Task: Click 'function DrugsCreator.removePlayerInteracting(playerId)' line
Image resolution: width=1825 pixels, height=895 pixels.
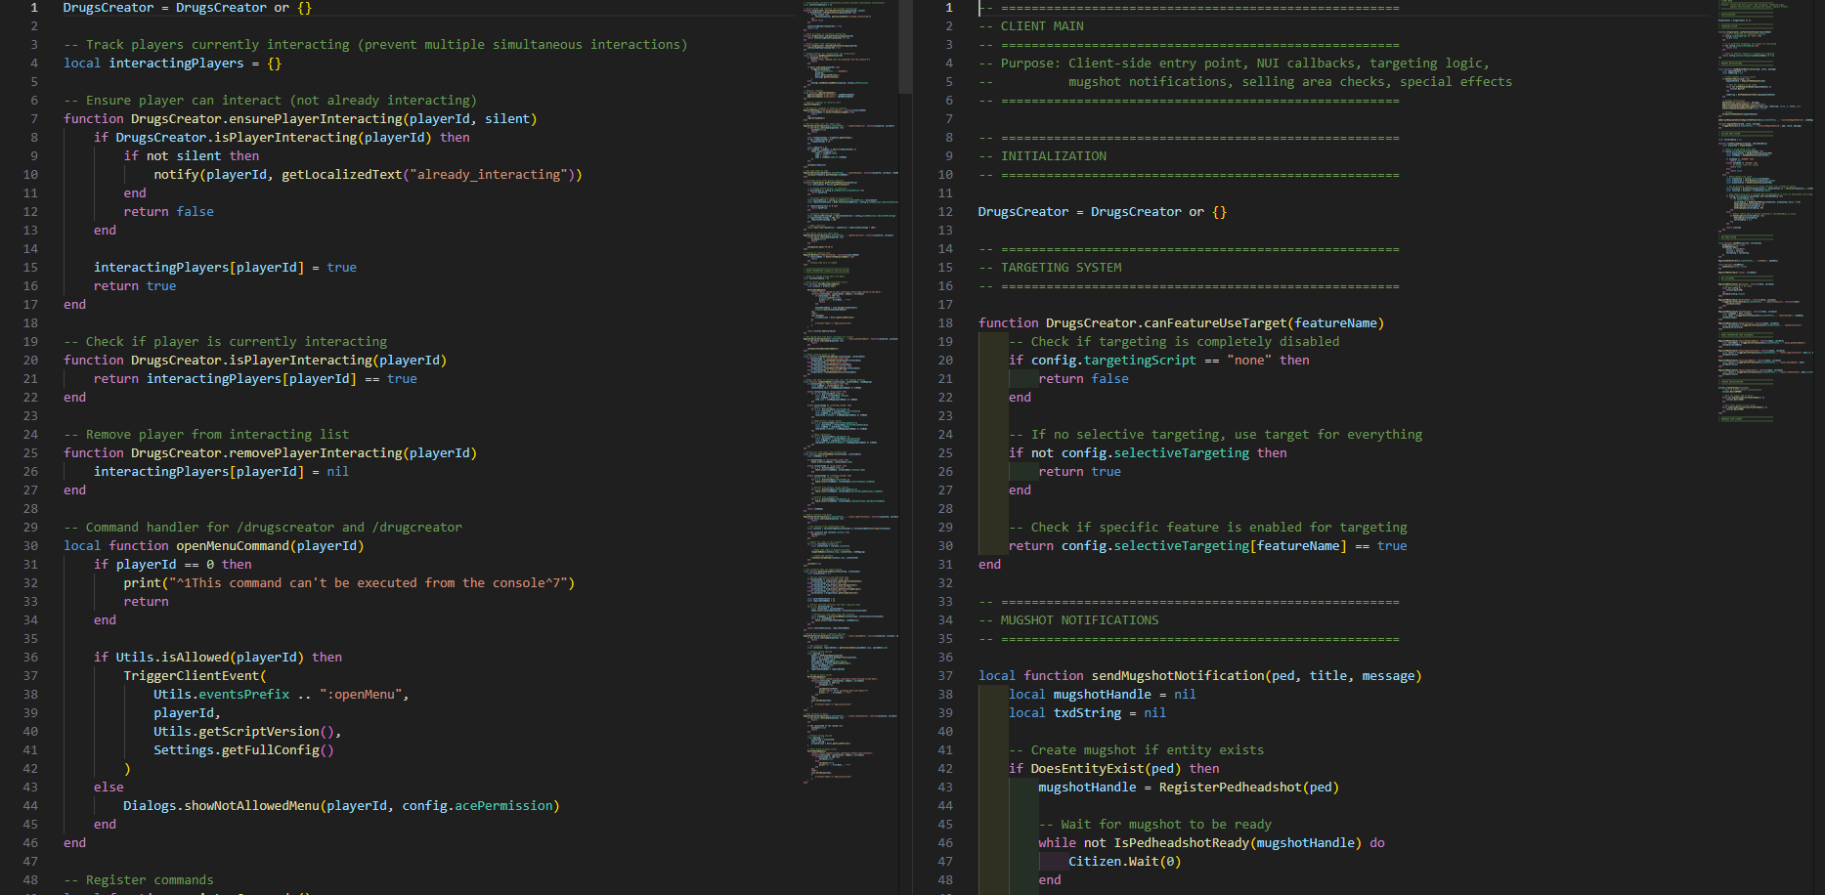Action: [x=270, y=453]
